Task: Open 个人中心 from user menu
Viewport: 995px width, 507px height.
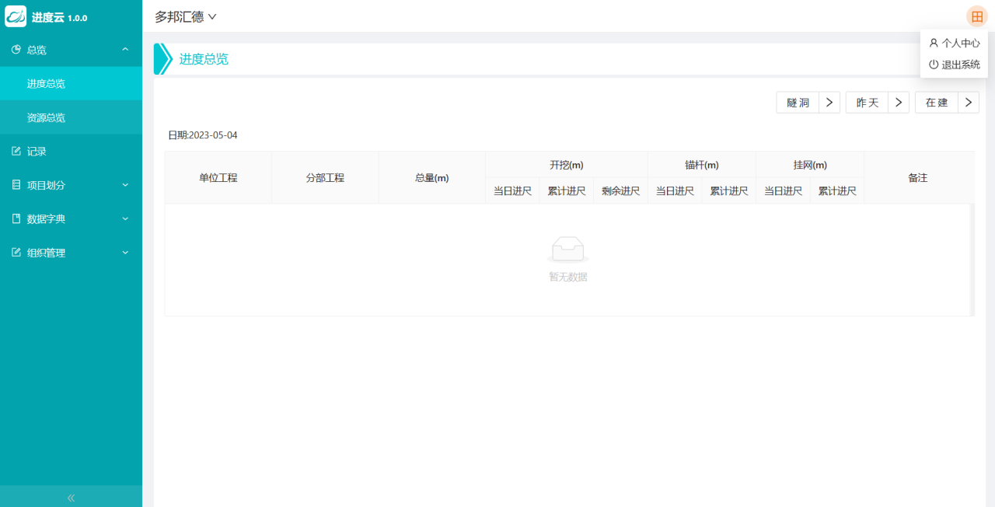Action: 954,44
